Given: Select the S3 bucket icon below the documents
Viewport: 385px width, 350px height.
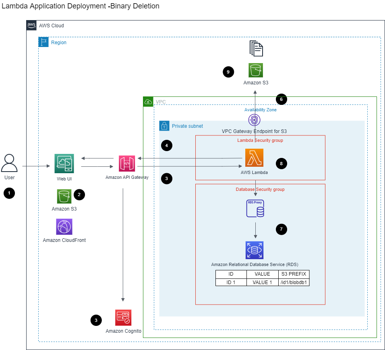Looking at the screenshot, I should click(x=256, y=70).
